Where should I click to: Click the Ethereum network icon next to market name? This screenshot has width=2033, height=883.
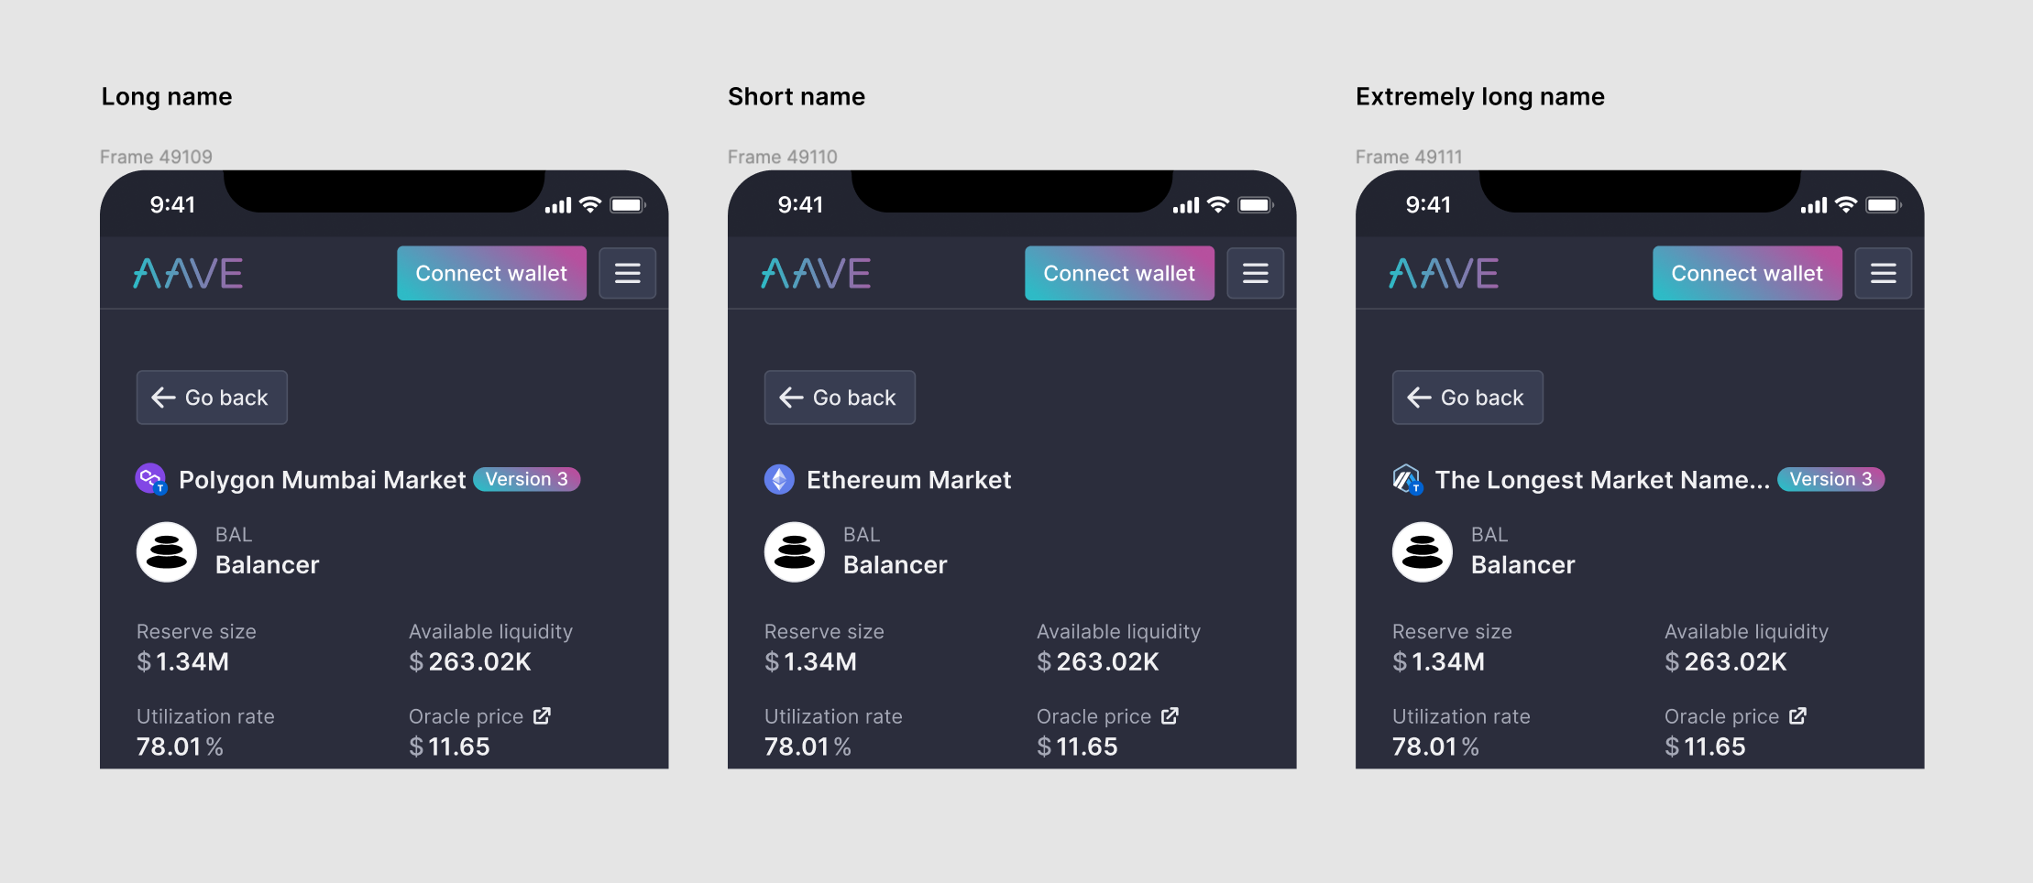[x=779, y=478]
